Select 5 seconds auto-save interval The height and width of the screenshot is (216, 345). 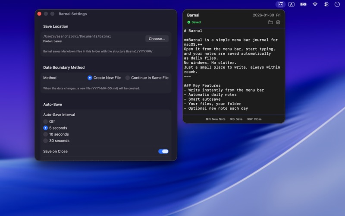click(55, 128)
